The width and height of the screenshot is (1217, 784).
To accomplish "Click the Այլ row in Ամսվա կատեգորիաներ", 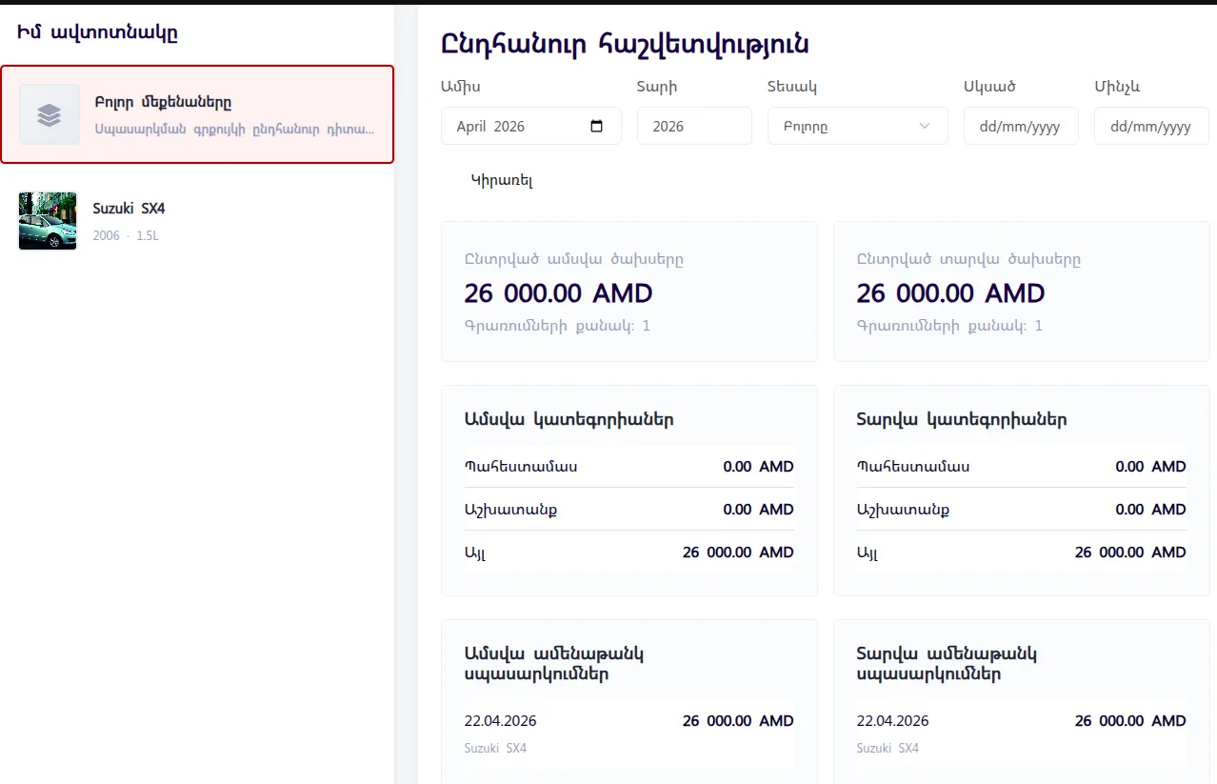I will [x=628, y=552].
